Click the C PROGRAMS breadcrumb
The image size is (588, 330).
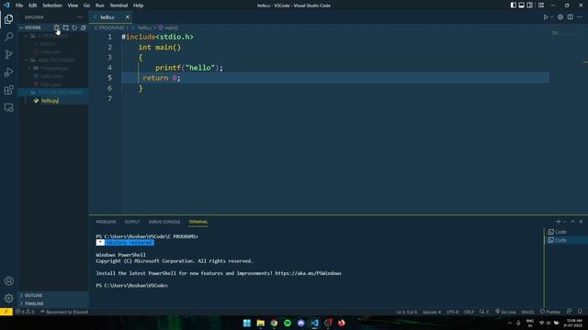(109, 27)
